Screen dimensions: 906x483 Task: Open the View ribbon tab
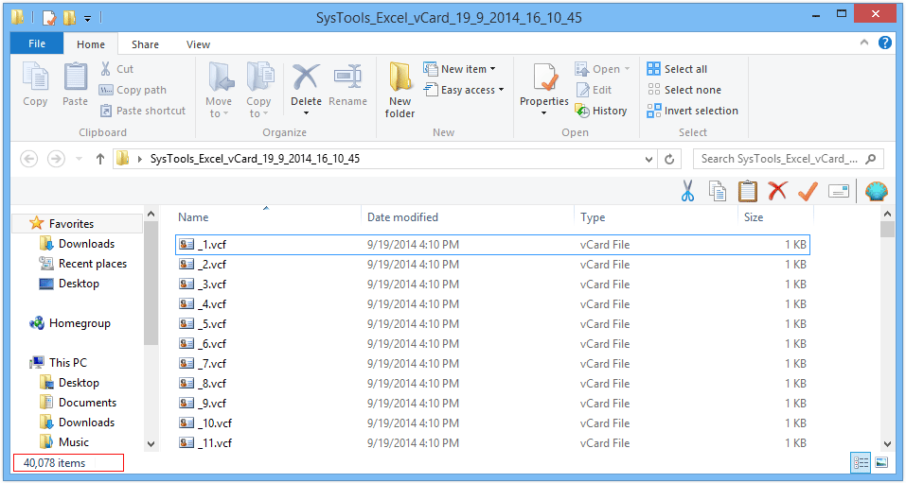coord(198,44)
